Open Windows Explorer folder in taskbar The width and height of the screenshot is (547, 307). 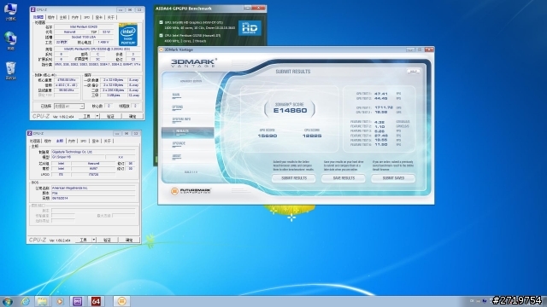tap(42, 301)
